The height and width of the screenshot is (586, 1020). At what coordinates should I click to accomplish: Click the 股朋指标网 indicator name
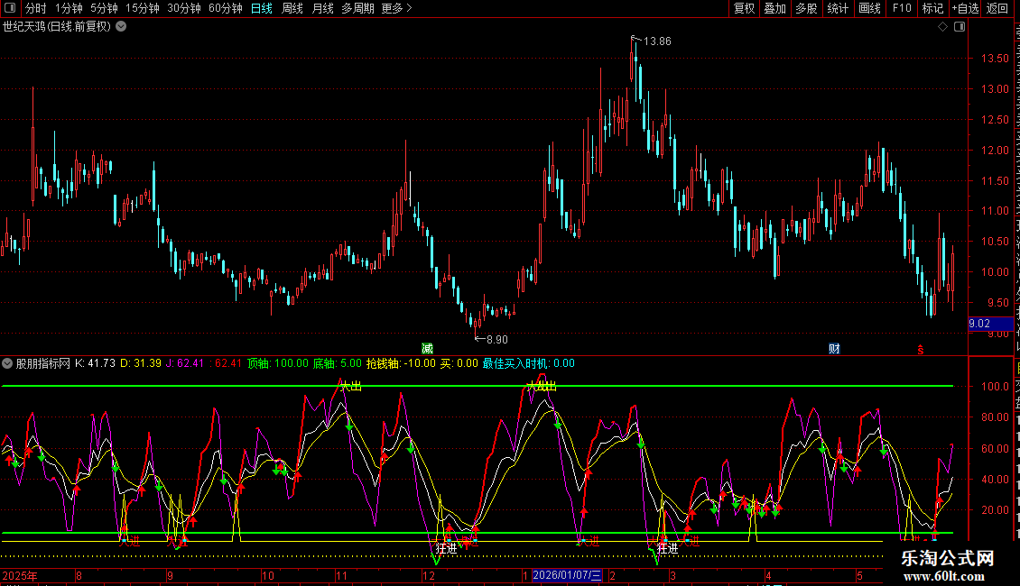[x=43, y=364]
